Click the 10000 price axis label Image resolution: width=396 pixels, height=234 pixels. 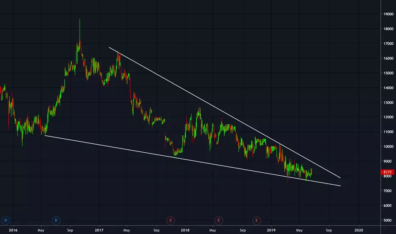pos(388,146)
